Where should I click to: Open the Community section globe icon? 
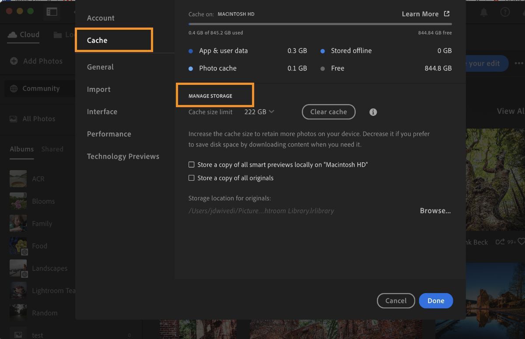coord(14,88)
